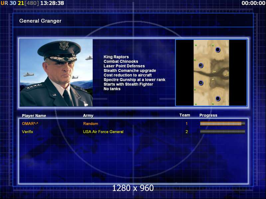Click the yellow tech marker inside the river loop
This screenshot has width=266, height=199.
coord(226,74)
